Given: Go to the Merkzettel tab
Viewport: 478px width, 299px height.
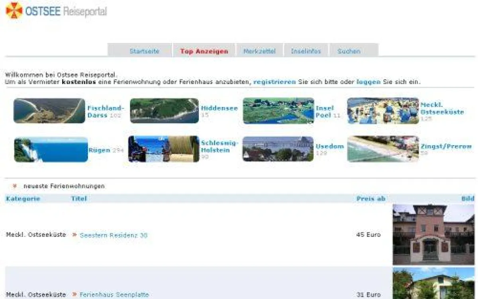Looking at the screenshot, I should (x=259, y=51).
